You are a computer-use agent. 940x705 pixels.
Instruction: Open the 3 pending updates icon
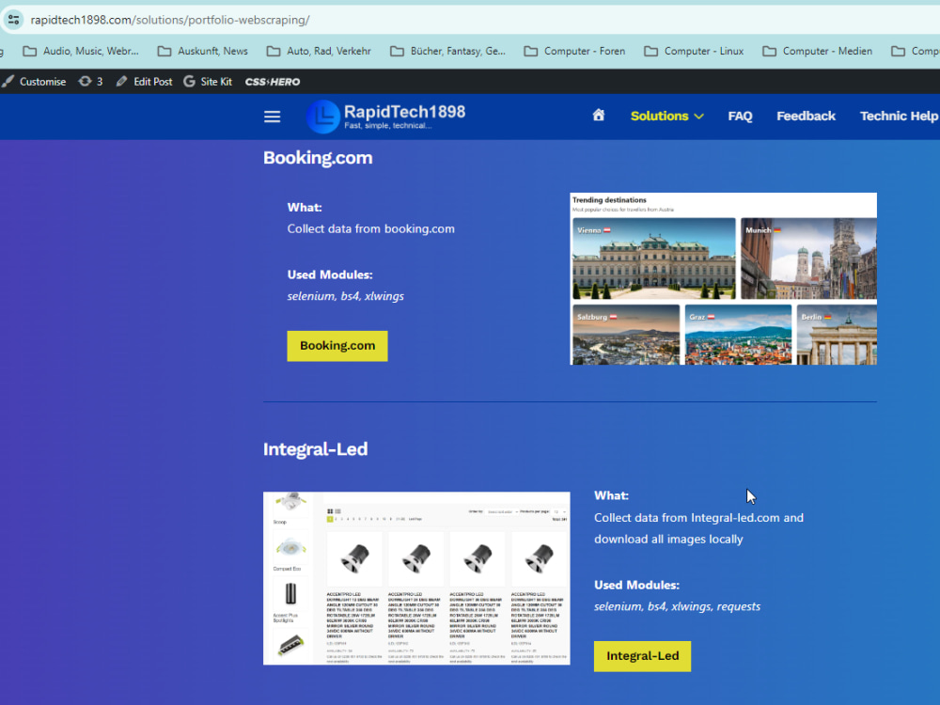pyautogui.click(x=90, y=82)
